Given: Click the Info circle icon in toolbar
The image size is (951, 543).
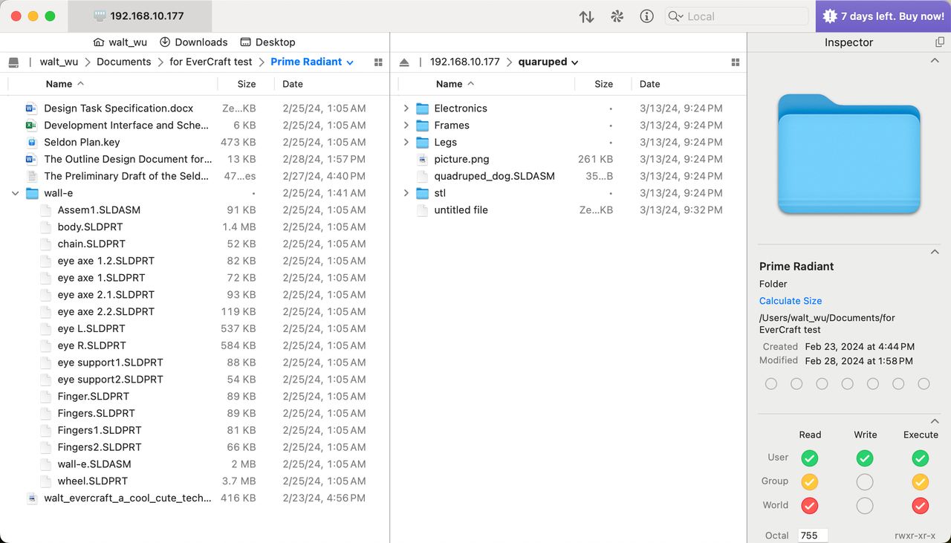Looking at the screenshot, I should coord(646,16).
